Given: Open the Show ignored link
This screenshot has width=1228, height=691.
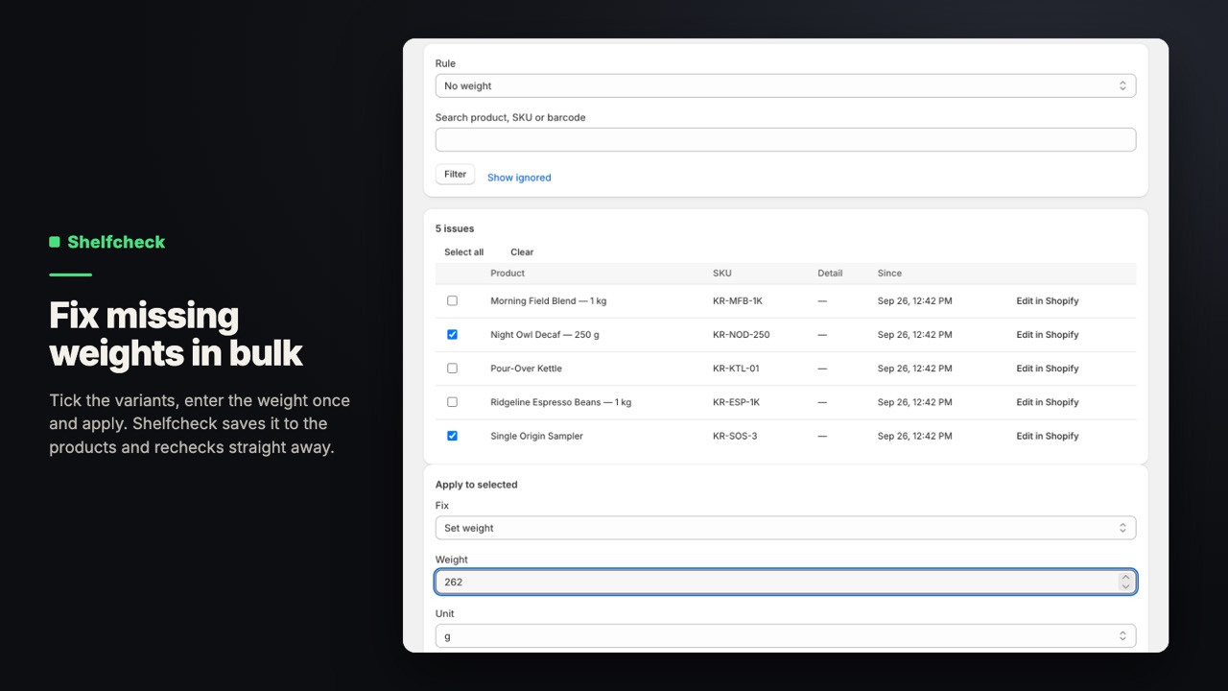Looking at the screenshot, I should [x=519, y=178].
